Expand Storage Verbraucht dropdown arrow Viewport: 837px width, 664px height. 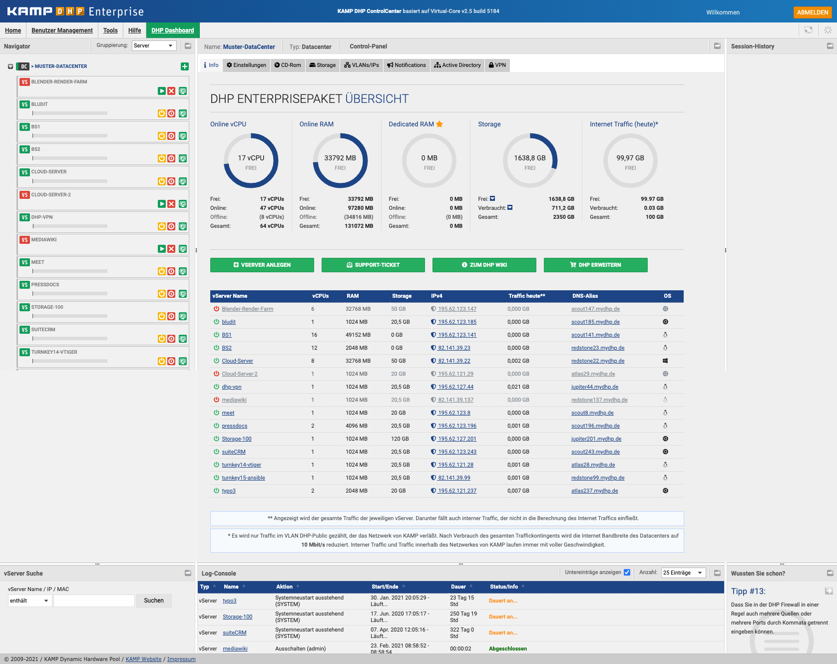pos(510,208)
